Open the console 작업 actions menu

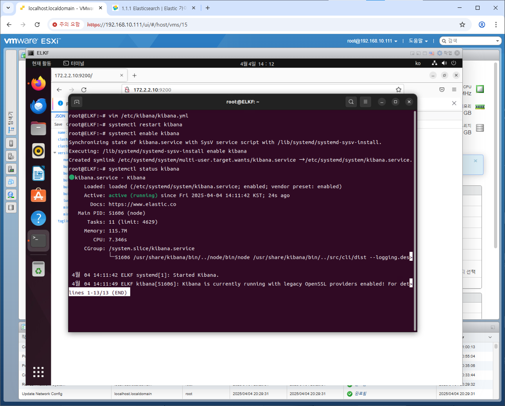(445, 53)
